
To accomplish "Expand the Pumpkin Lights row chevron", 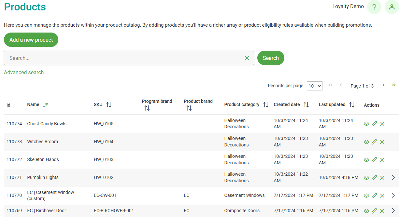I will click(393, 178).
